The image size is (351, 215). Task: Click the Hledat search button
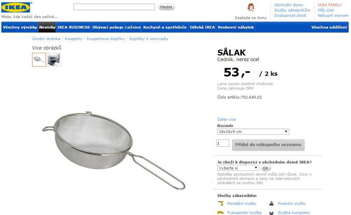point(166,7)
